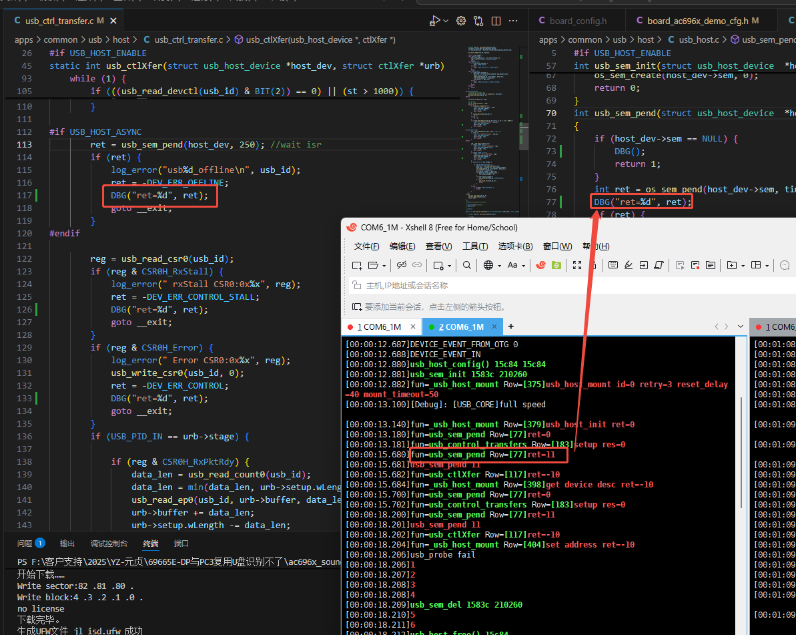The width and height of the screenshot is (796, 635).
Task: Close the usb_ctrl_transfer.c tab
Action: (x=113, y=21)
